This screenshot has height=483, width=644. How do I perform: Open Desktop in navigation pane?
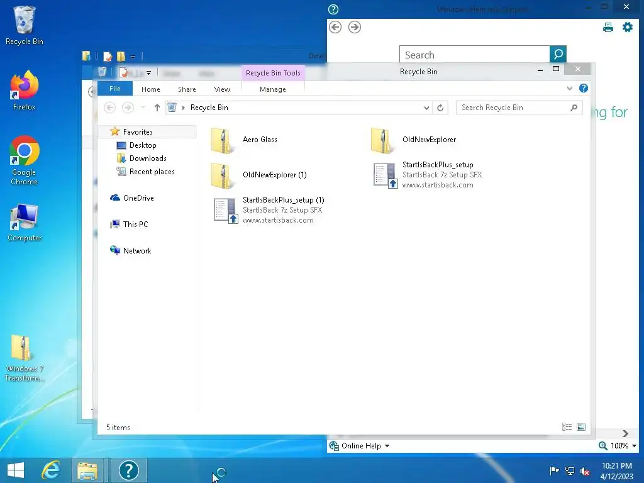point(143,145)
